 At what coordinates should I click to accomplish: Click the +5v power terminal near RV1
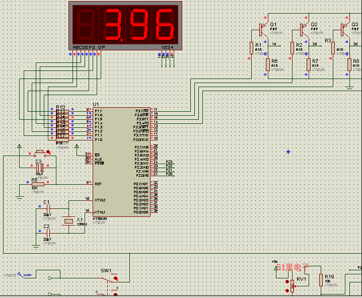pyautogui.click(x=276, y=268)
